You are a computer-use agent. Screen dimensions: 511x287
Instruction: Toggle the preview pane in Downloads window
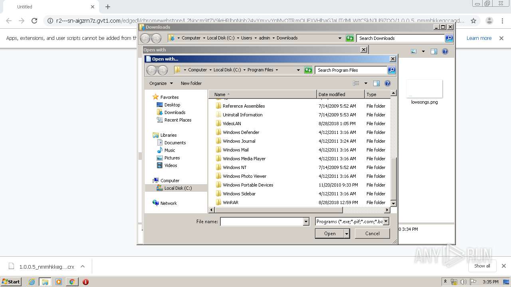(434, 51)
